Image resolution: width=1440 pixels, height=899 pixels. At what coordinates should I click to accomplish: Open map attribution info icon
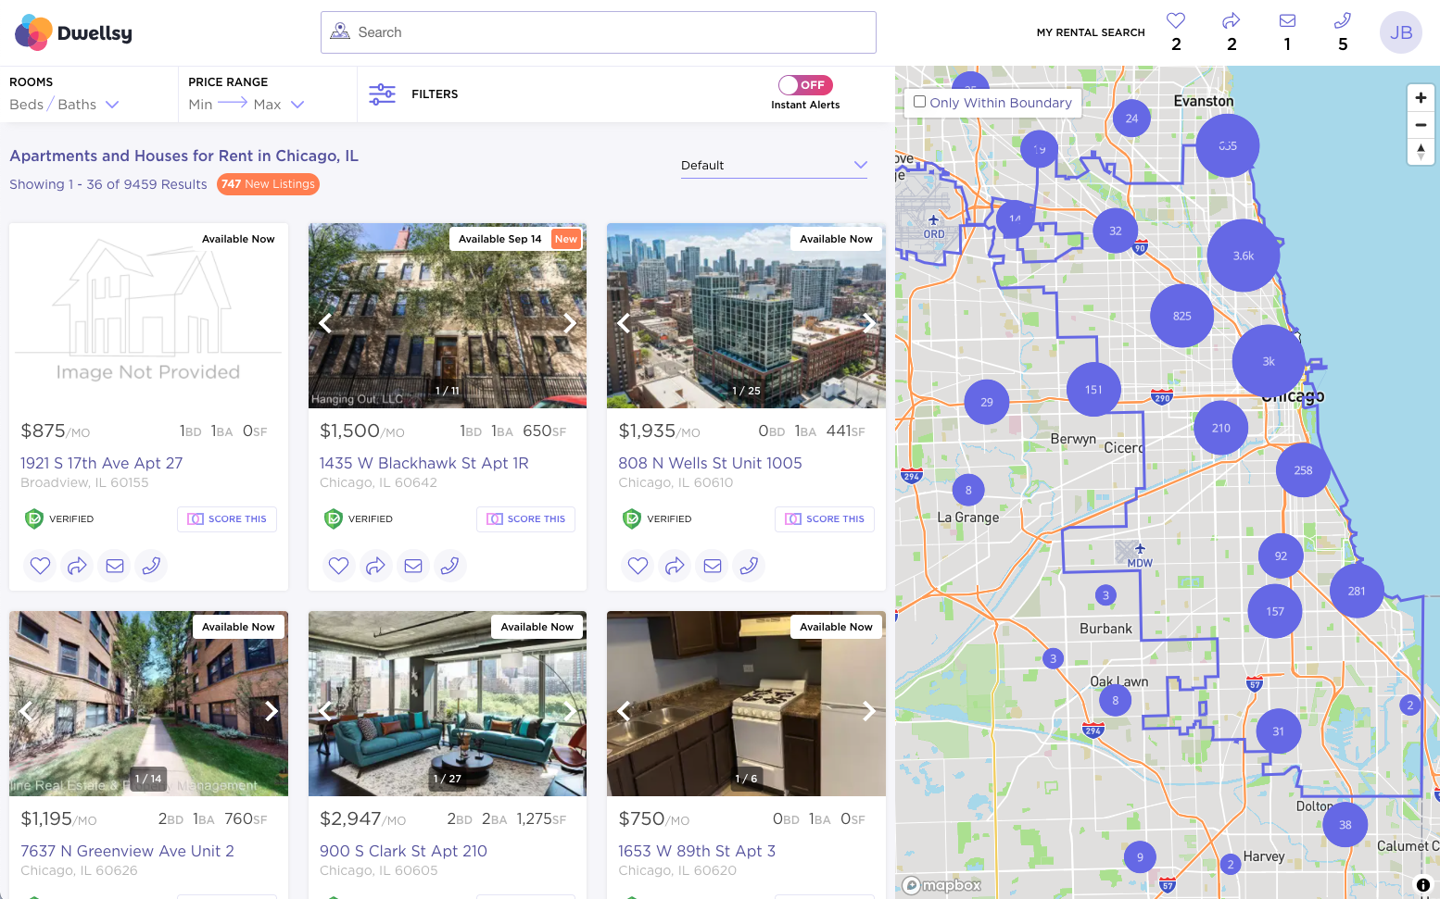point(1423,885)
